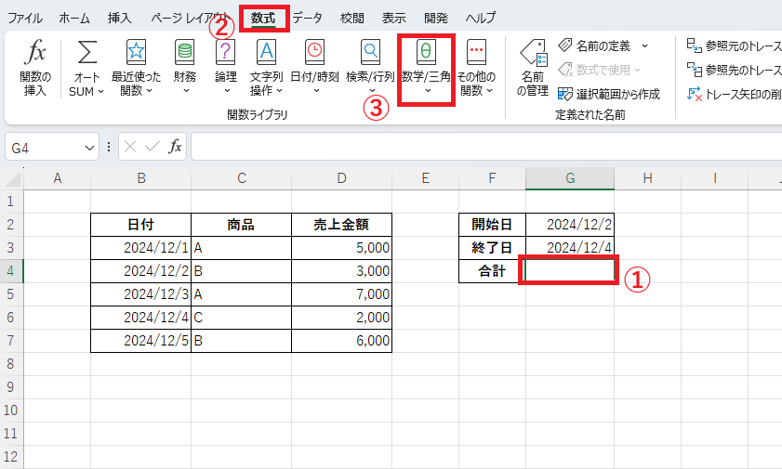Click the select-all corner triangle

12,178
